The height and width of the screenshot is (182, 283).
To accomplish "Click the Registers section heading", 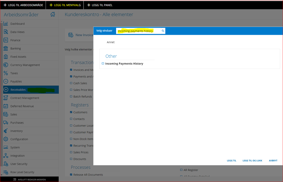I will tap(80, 105).
